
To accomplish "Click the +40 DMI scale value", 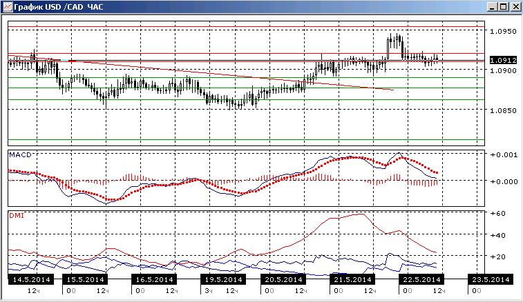I will (x=497, y=235).
